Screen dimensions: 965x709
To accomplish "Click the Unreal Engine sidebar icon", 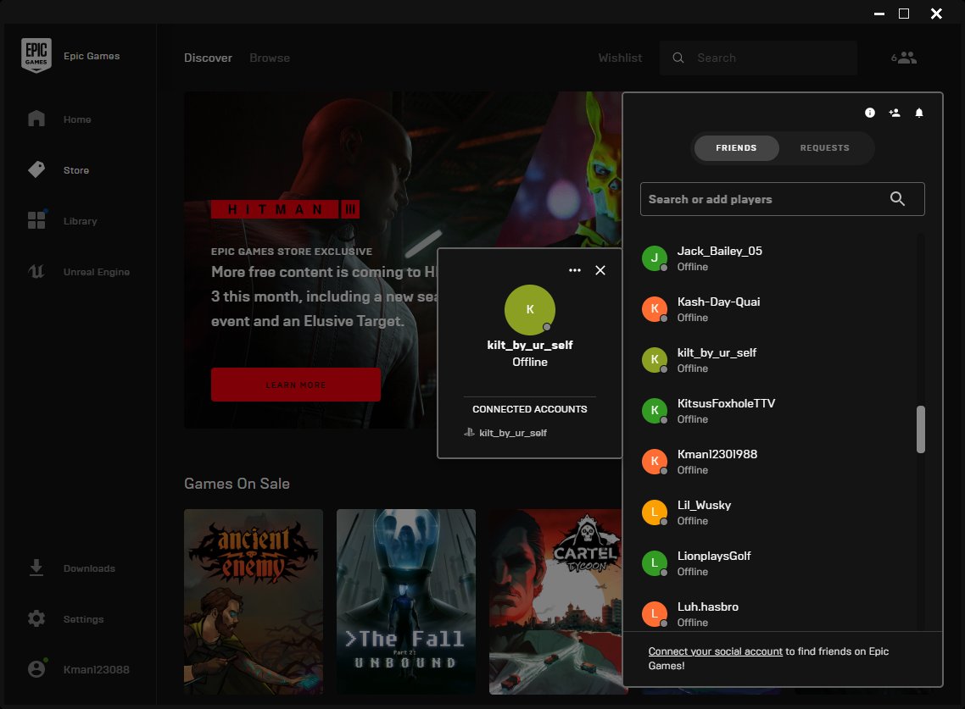I will point(36,271).
